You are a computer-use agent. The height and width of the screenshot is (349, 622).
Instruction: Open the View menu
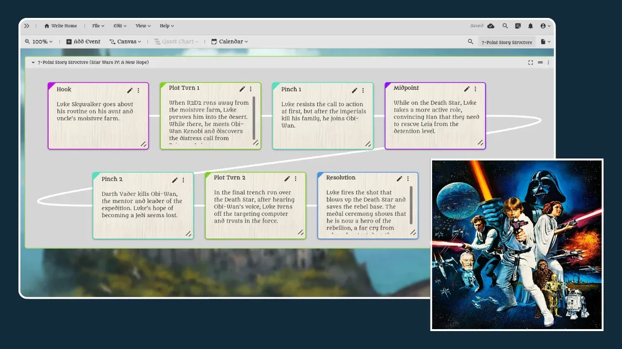[x=143, y=26]
